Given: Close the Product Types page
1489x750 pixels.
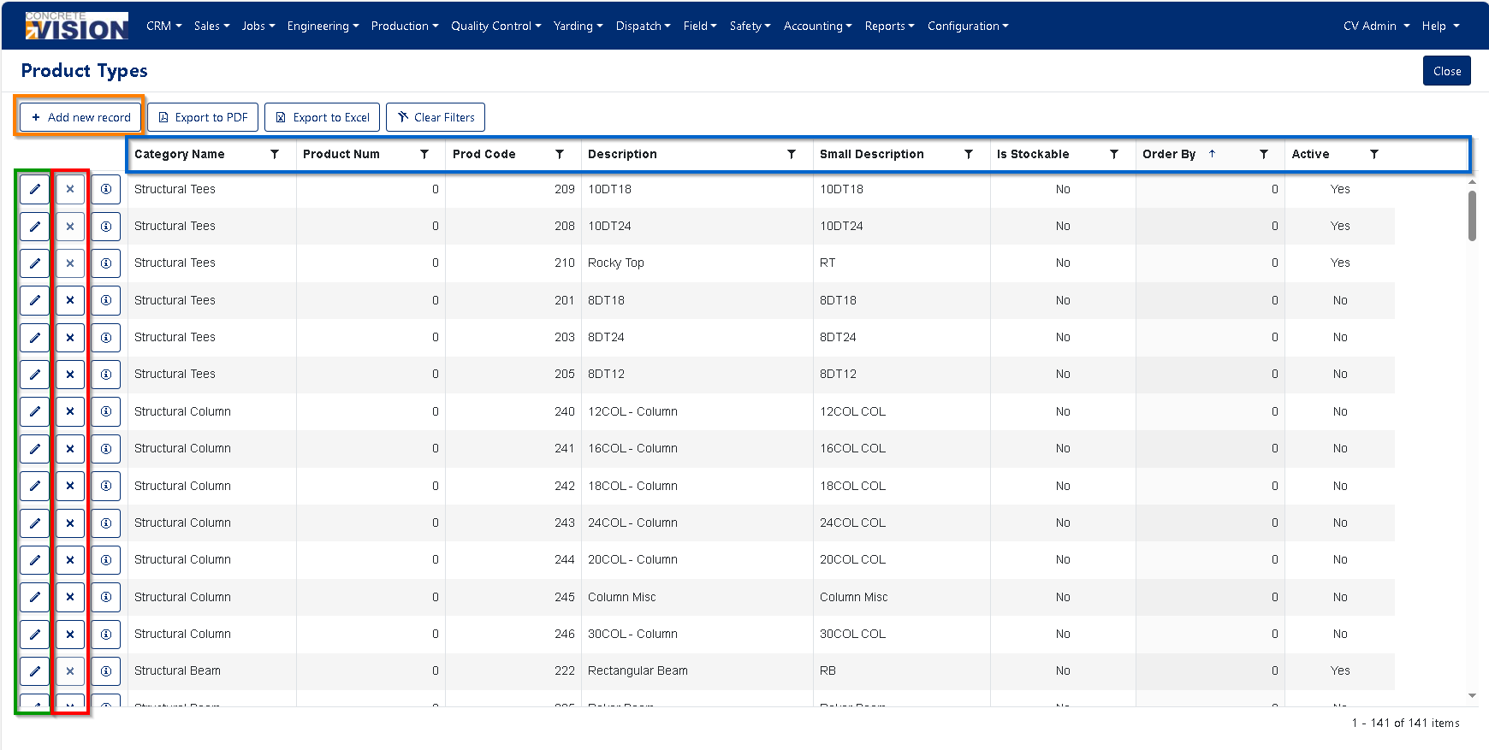Looking at the screenshot, I should (x=1447, y=71).
